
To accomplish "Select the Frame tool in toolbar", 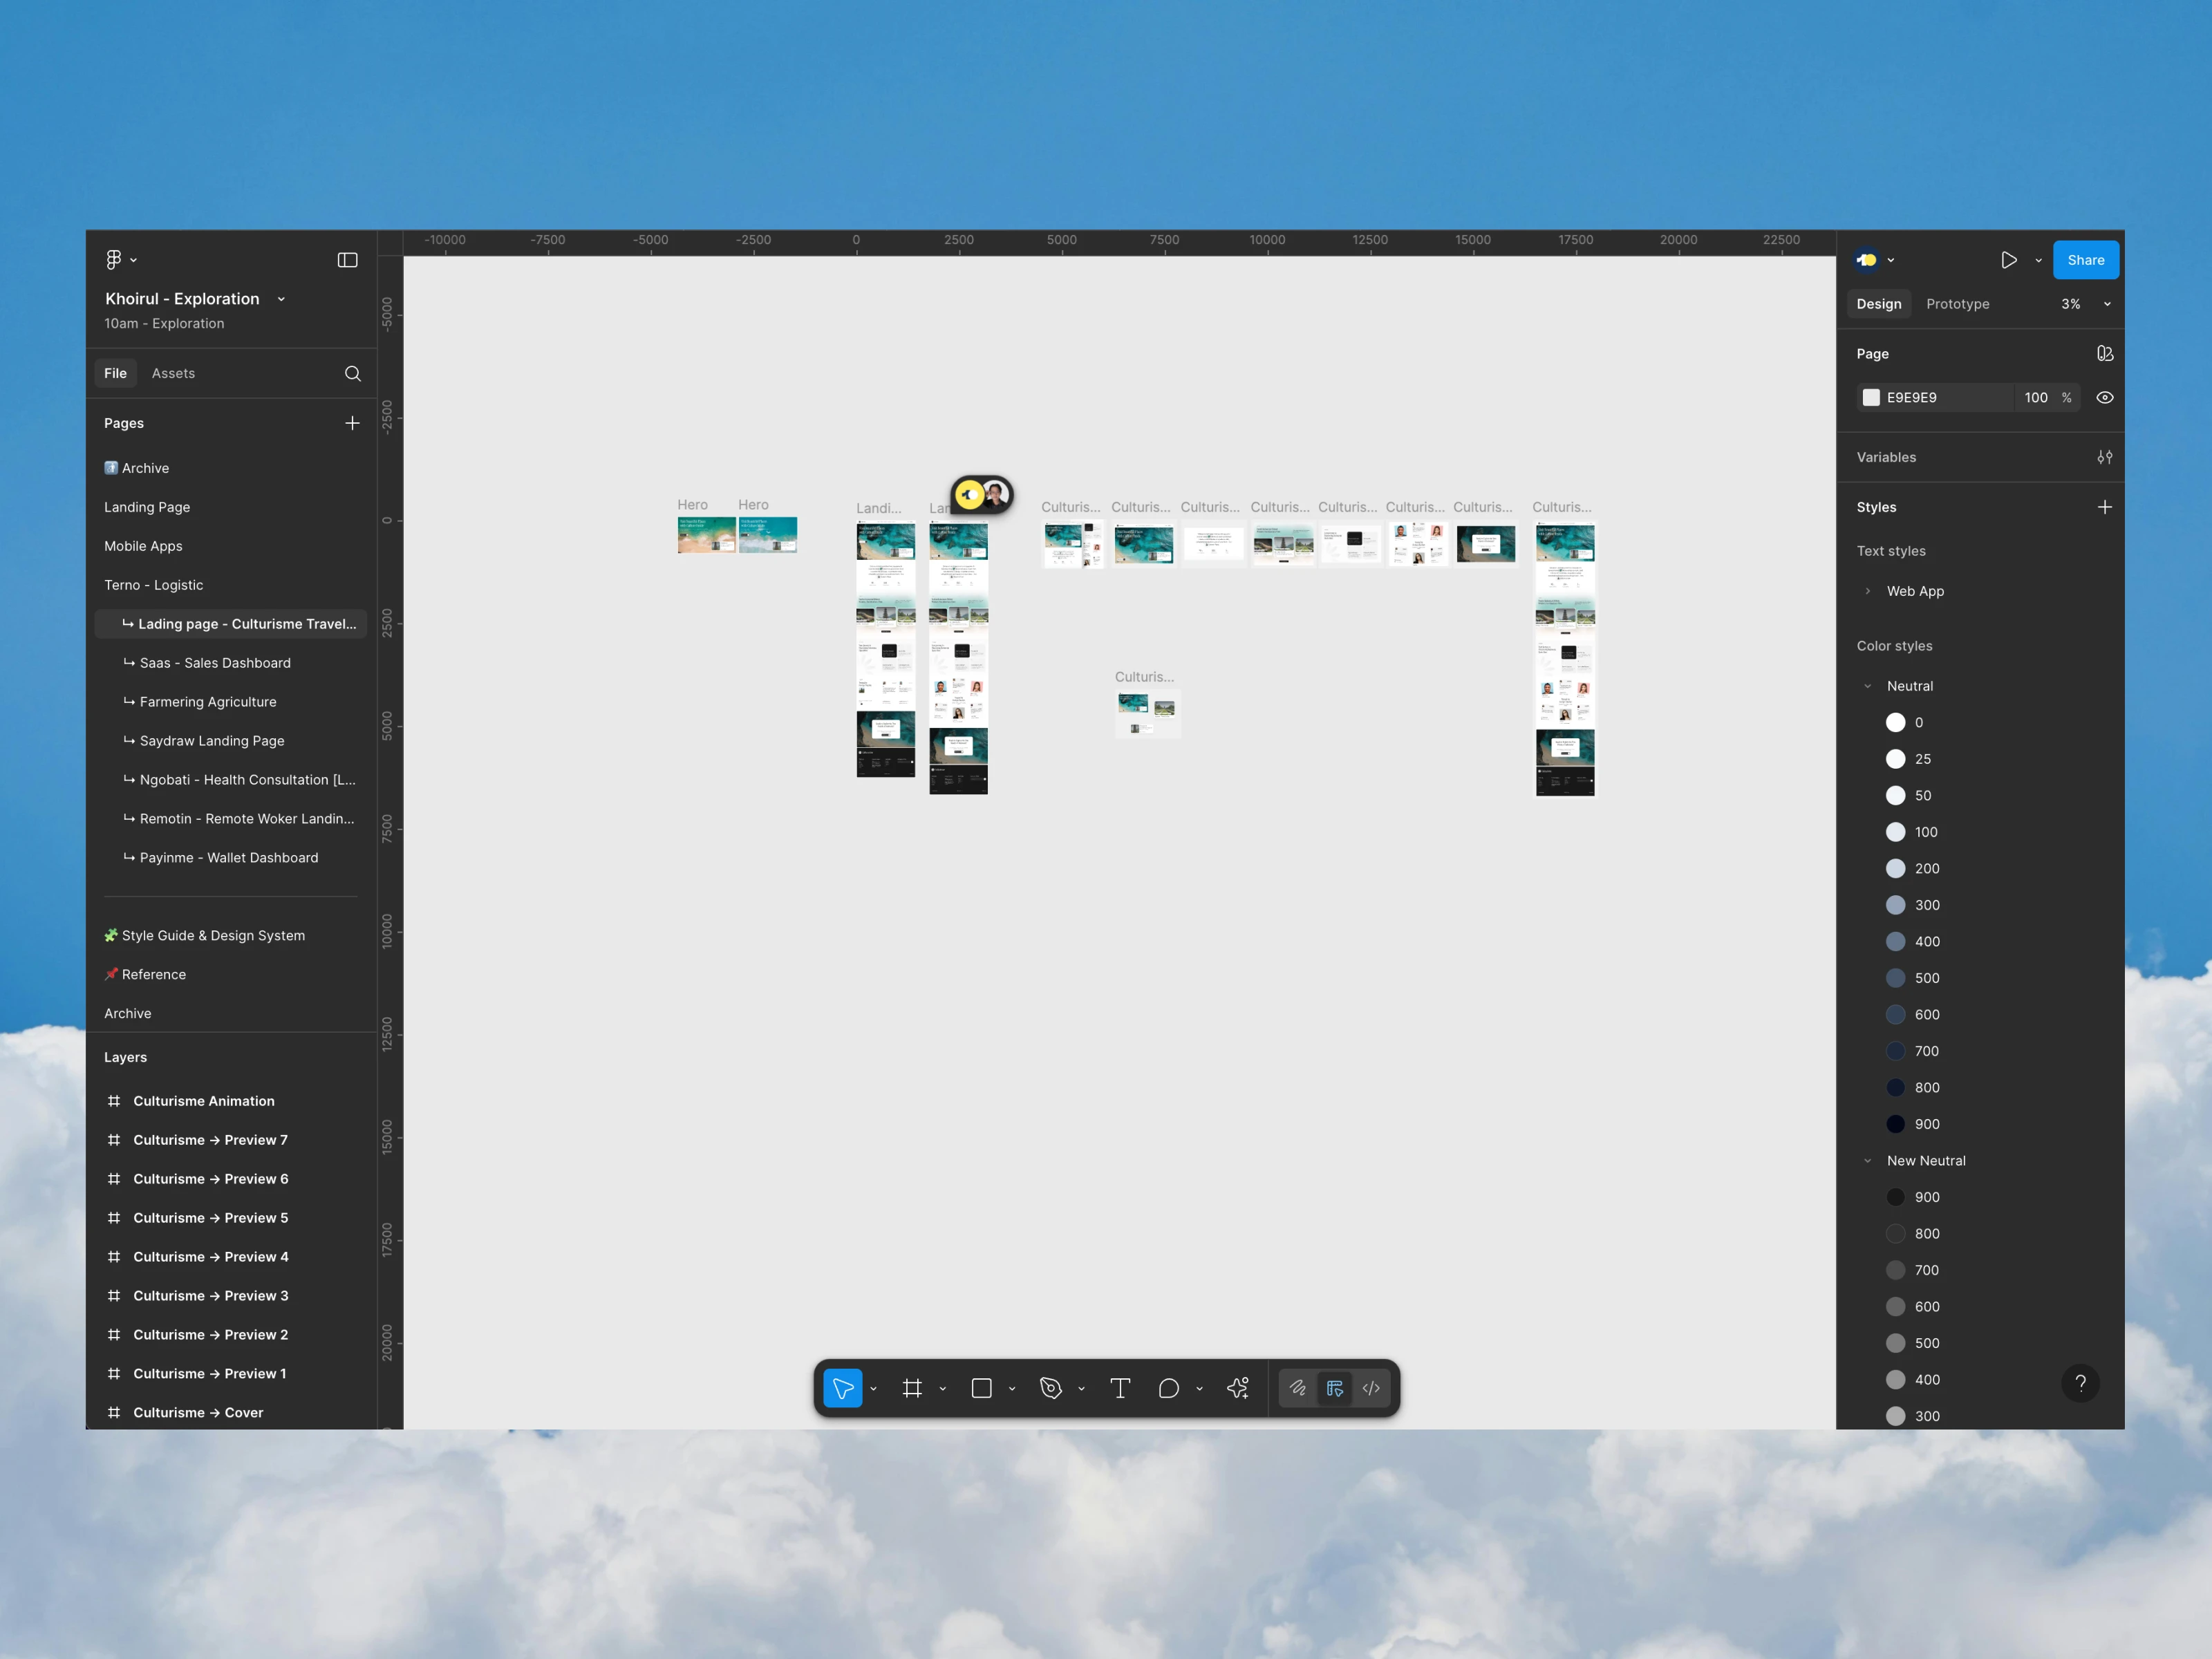I will [911, 1388].
